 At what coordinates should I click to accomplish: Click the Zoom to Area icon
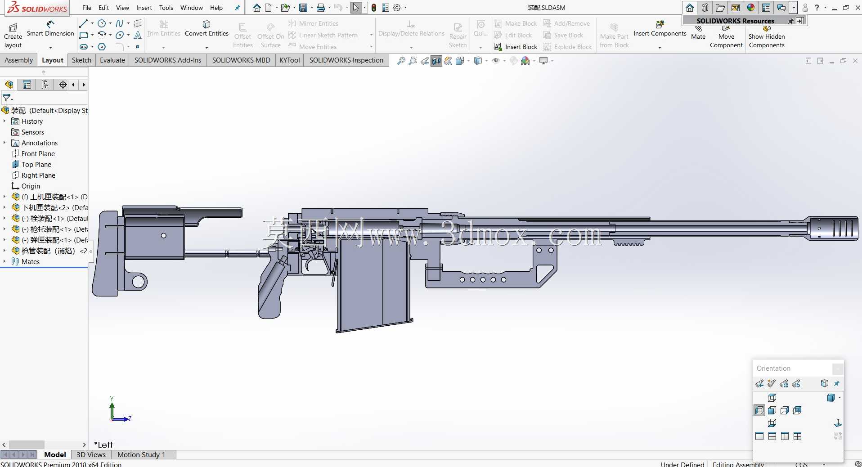click(413, 61)
